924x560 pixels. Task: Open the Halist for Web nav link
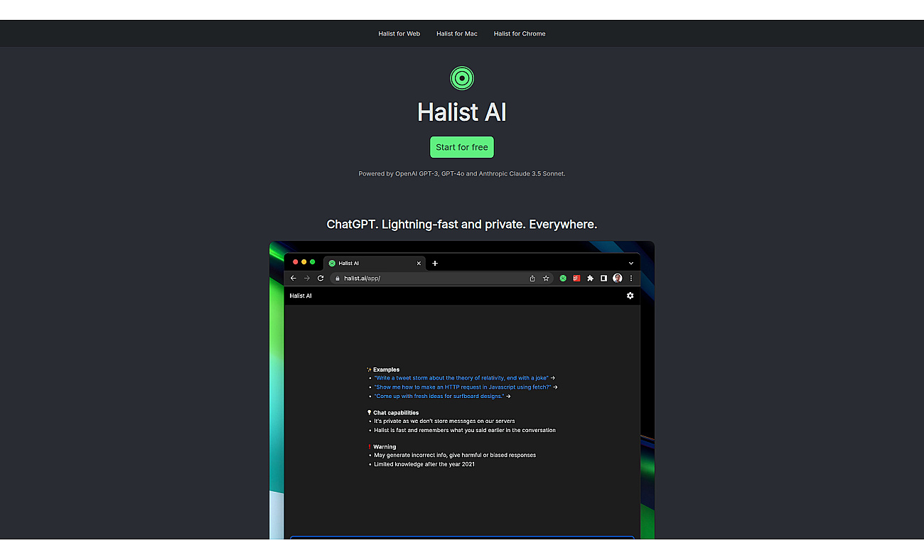tap(399, 33)
